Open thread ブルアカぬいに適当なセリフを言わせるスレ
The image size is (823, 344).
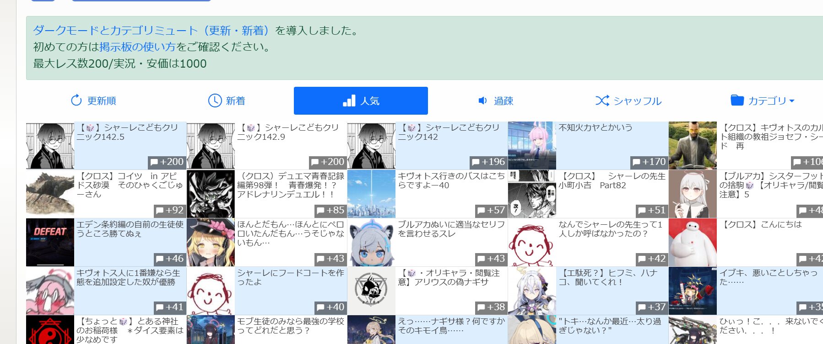click(x=451, y=229)
